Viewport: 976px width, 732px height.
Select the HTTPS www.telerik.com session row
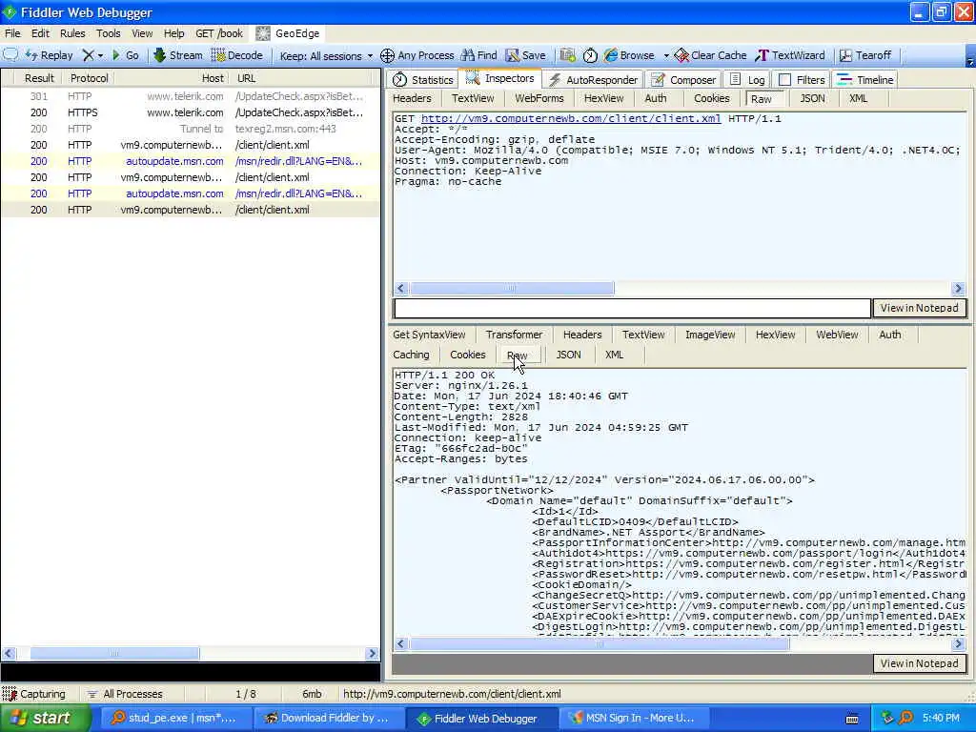point(191,112)
